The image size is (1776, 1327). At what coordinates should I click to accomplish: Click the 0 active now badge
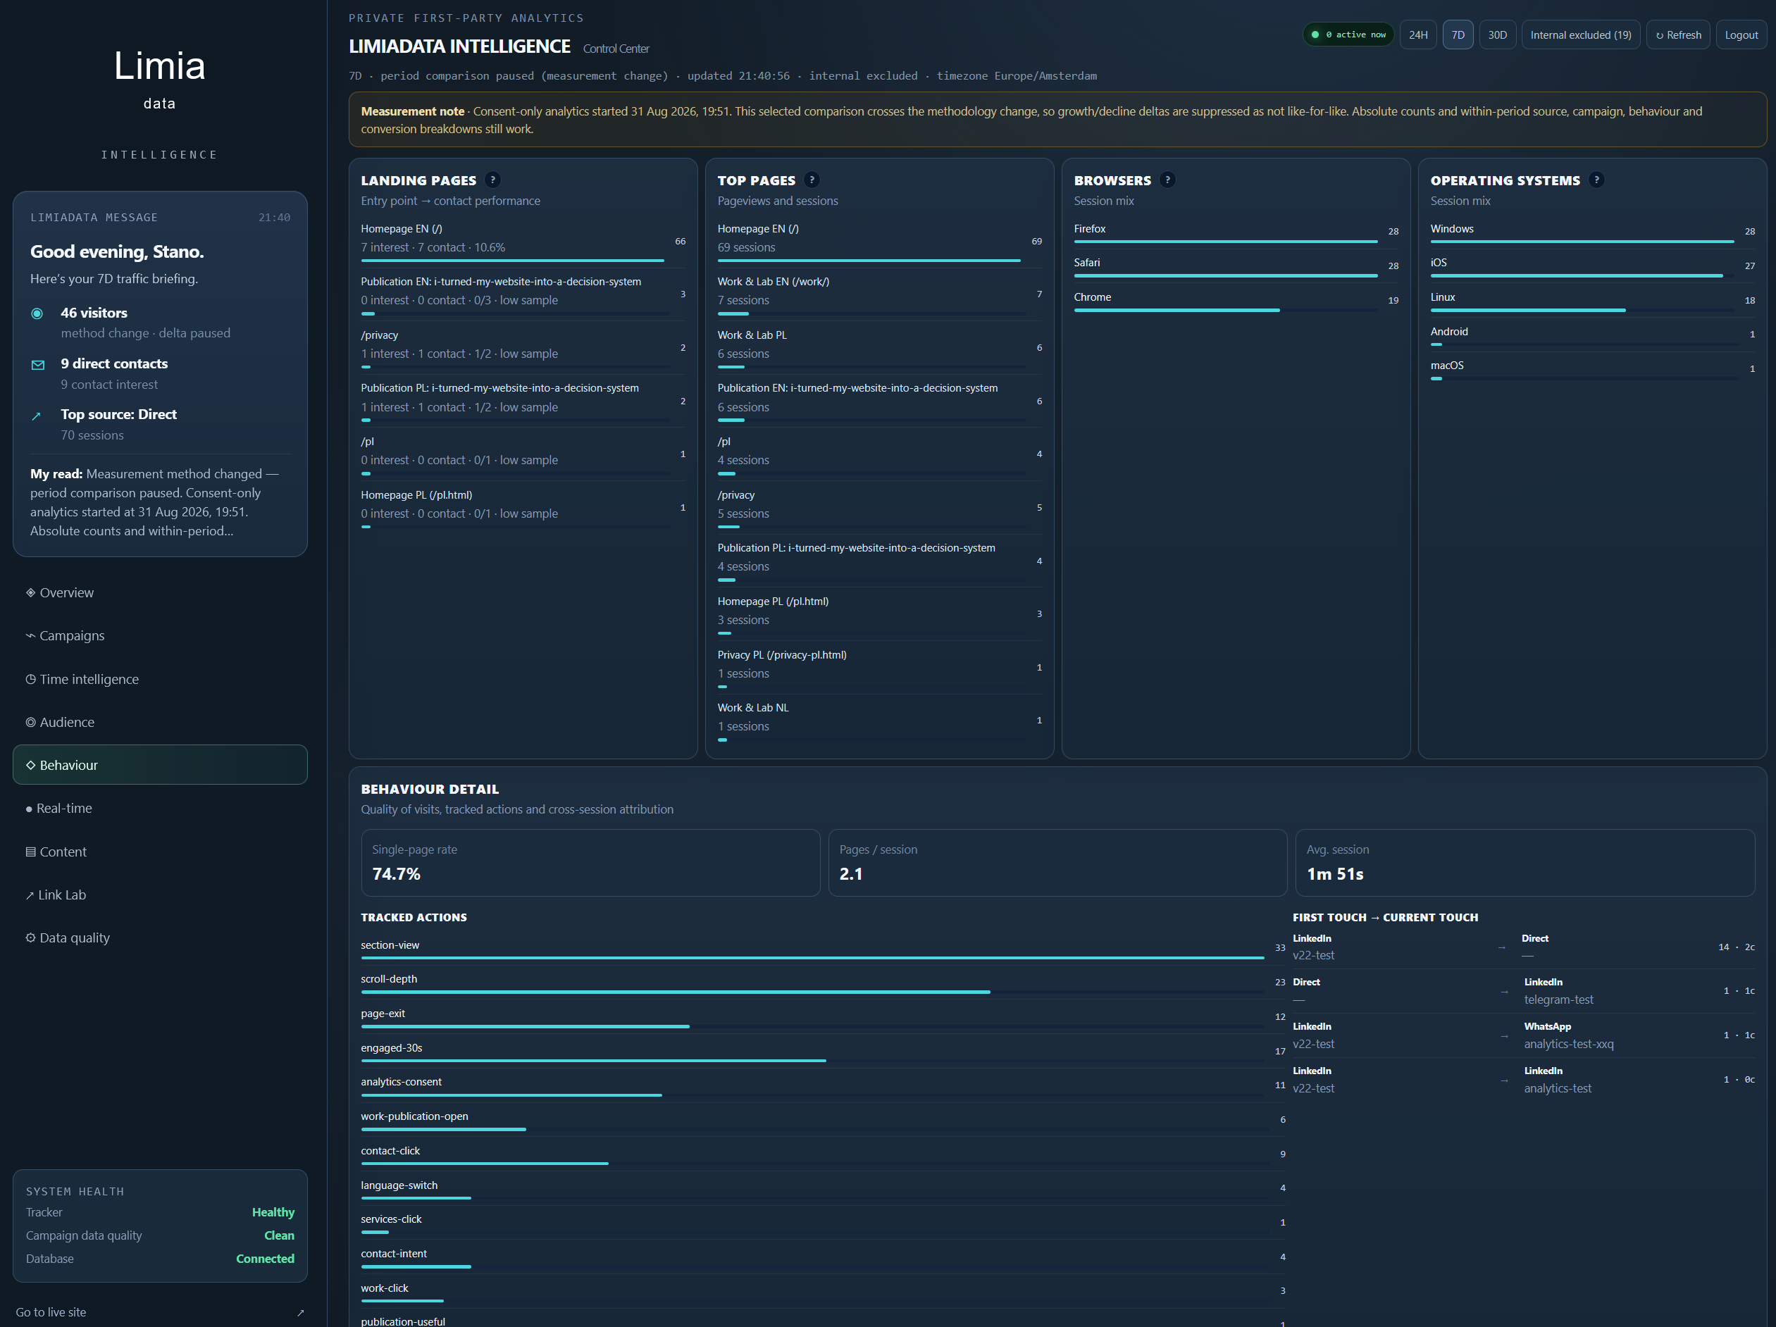tap(1348, 35)
